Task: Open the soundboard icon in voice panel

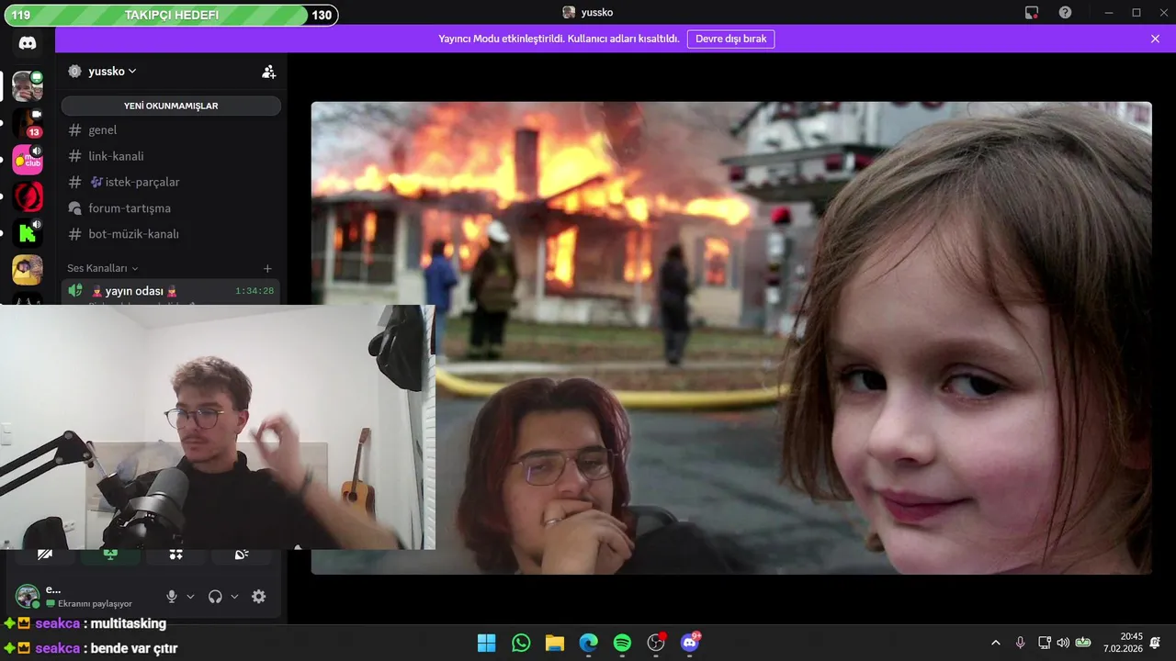Action: 242,555
